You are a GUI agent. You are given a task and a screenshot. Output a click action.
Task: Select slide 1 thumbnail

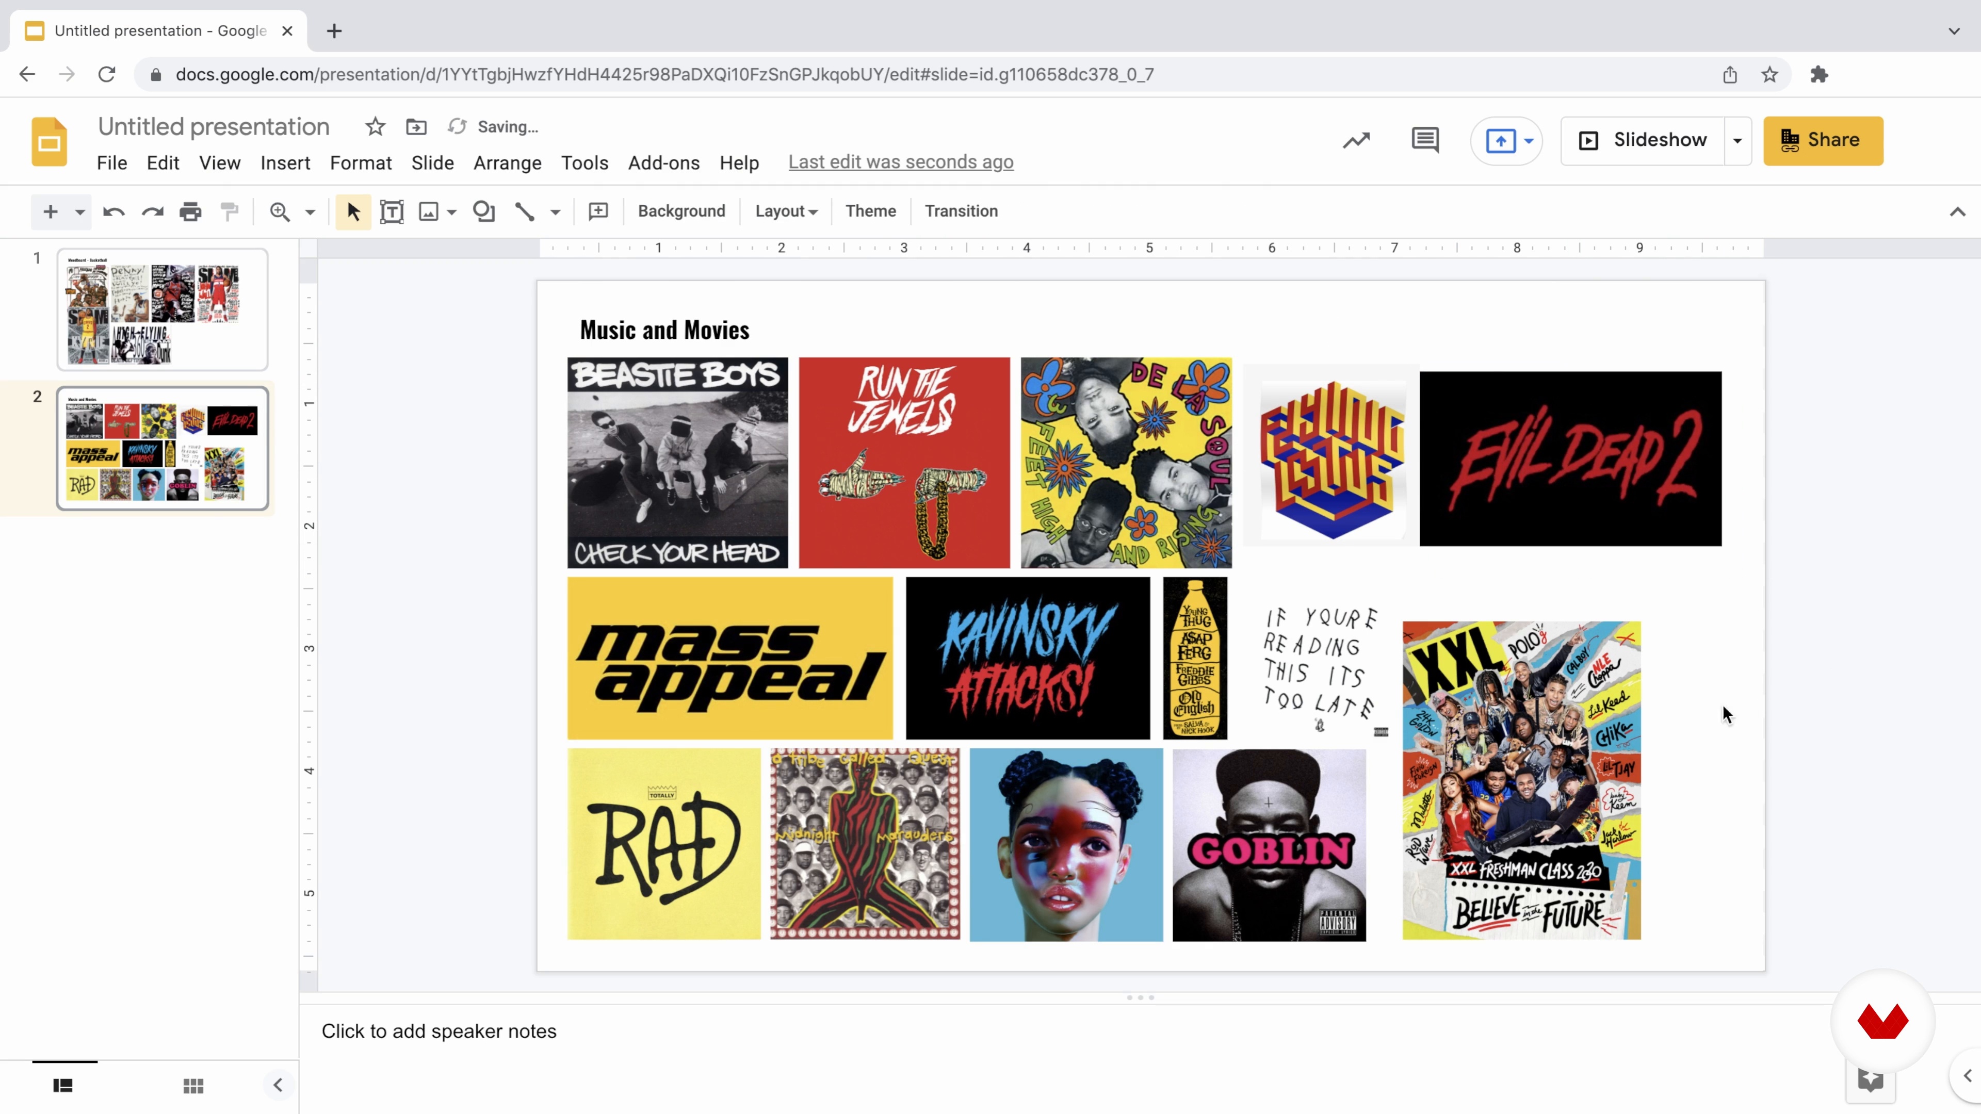coord(163,310)
